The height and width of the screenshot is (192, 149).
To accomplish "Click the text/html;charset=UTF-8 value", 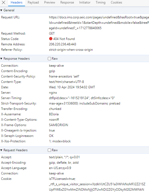I will pyautogui.click(x=66, y=82).
